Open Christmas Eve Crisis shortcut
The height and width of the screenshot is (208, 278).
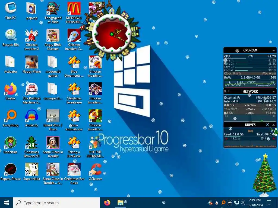pyautogui.click(x=74, y=174)
